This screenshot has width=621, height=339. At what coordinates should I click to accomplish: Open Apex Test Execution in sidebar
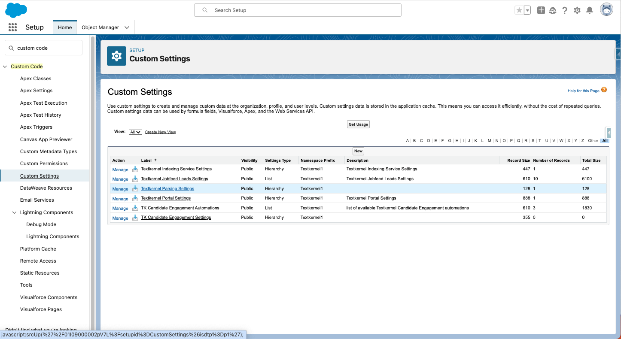pyautogui.click(x=44, y=103)
